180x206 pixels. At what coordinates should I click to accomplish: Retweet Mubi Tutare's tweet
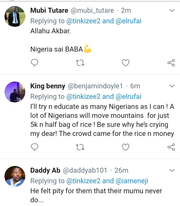point(80,63)
